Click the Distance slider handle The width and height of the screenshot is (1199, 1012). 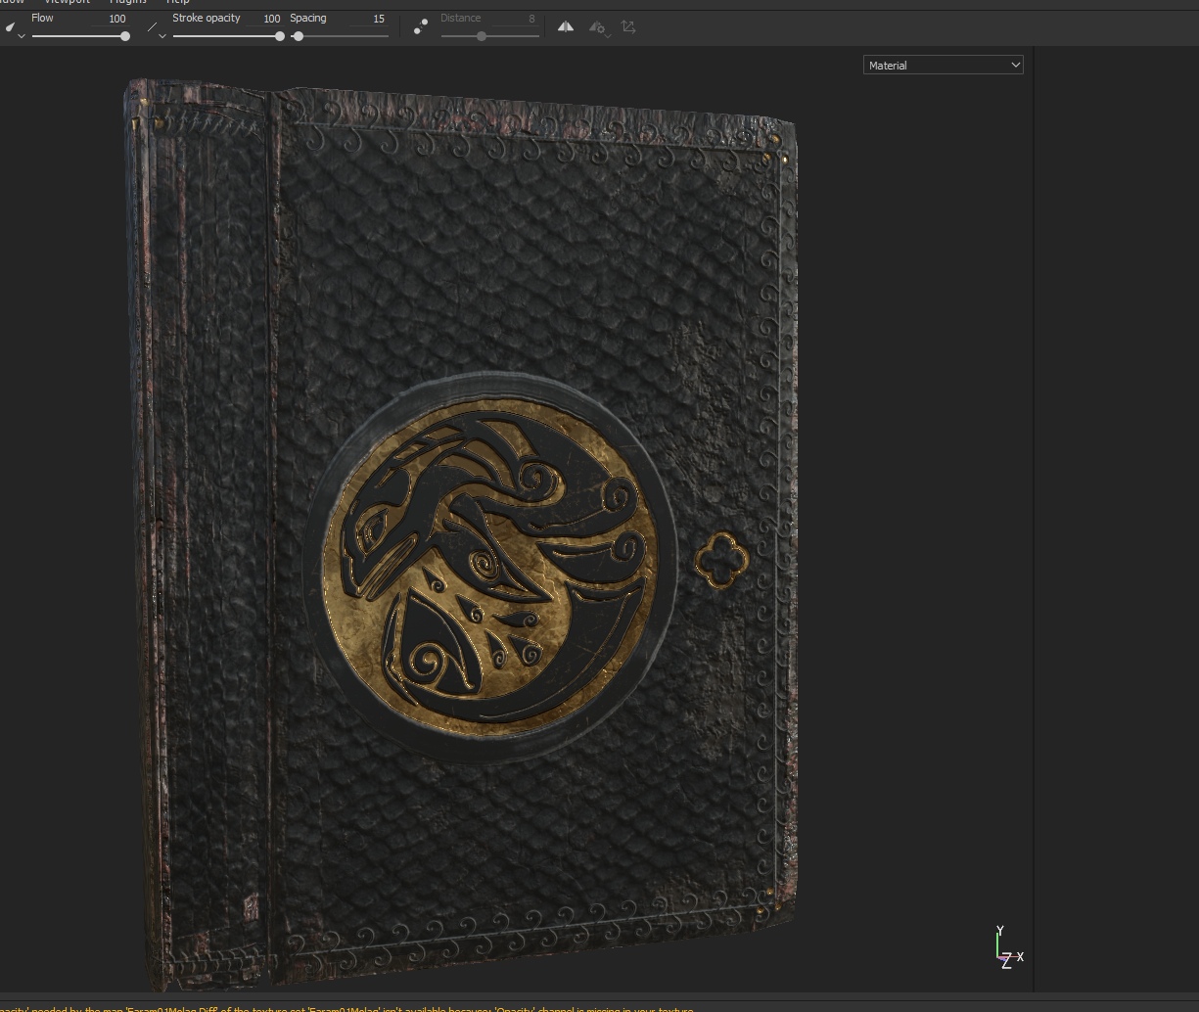point(481,36)
